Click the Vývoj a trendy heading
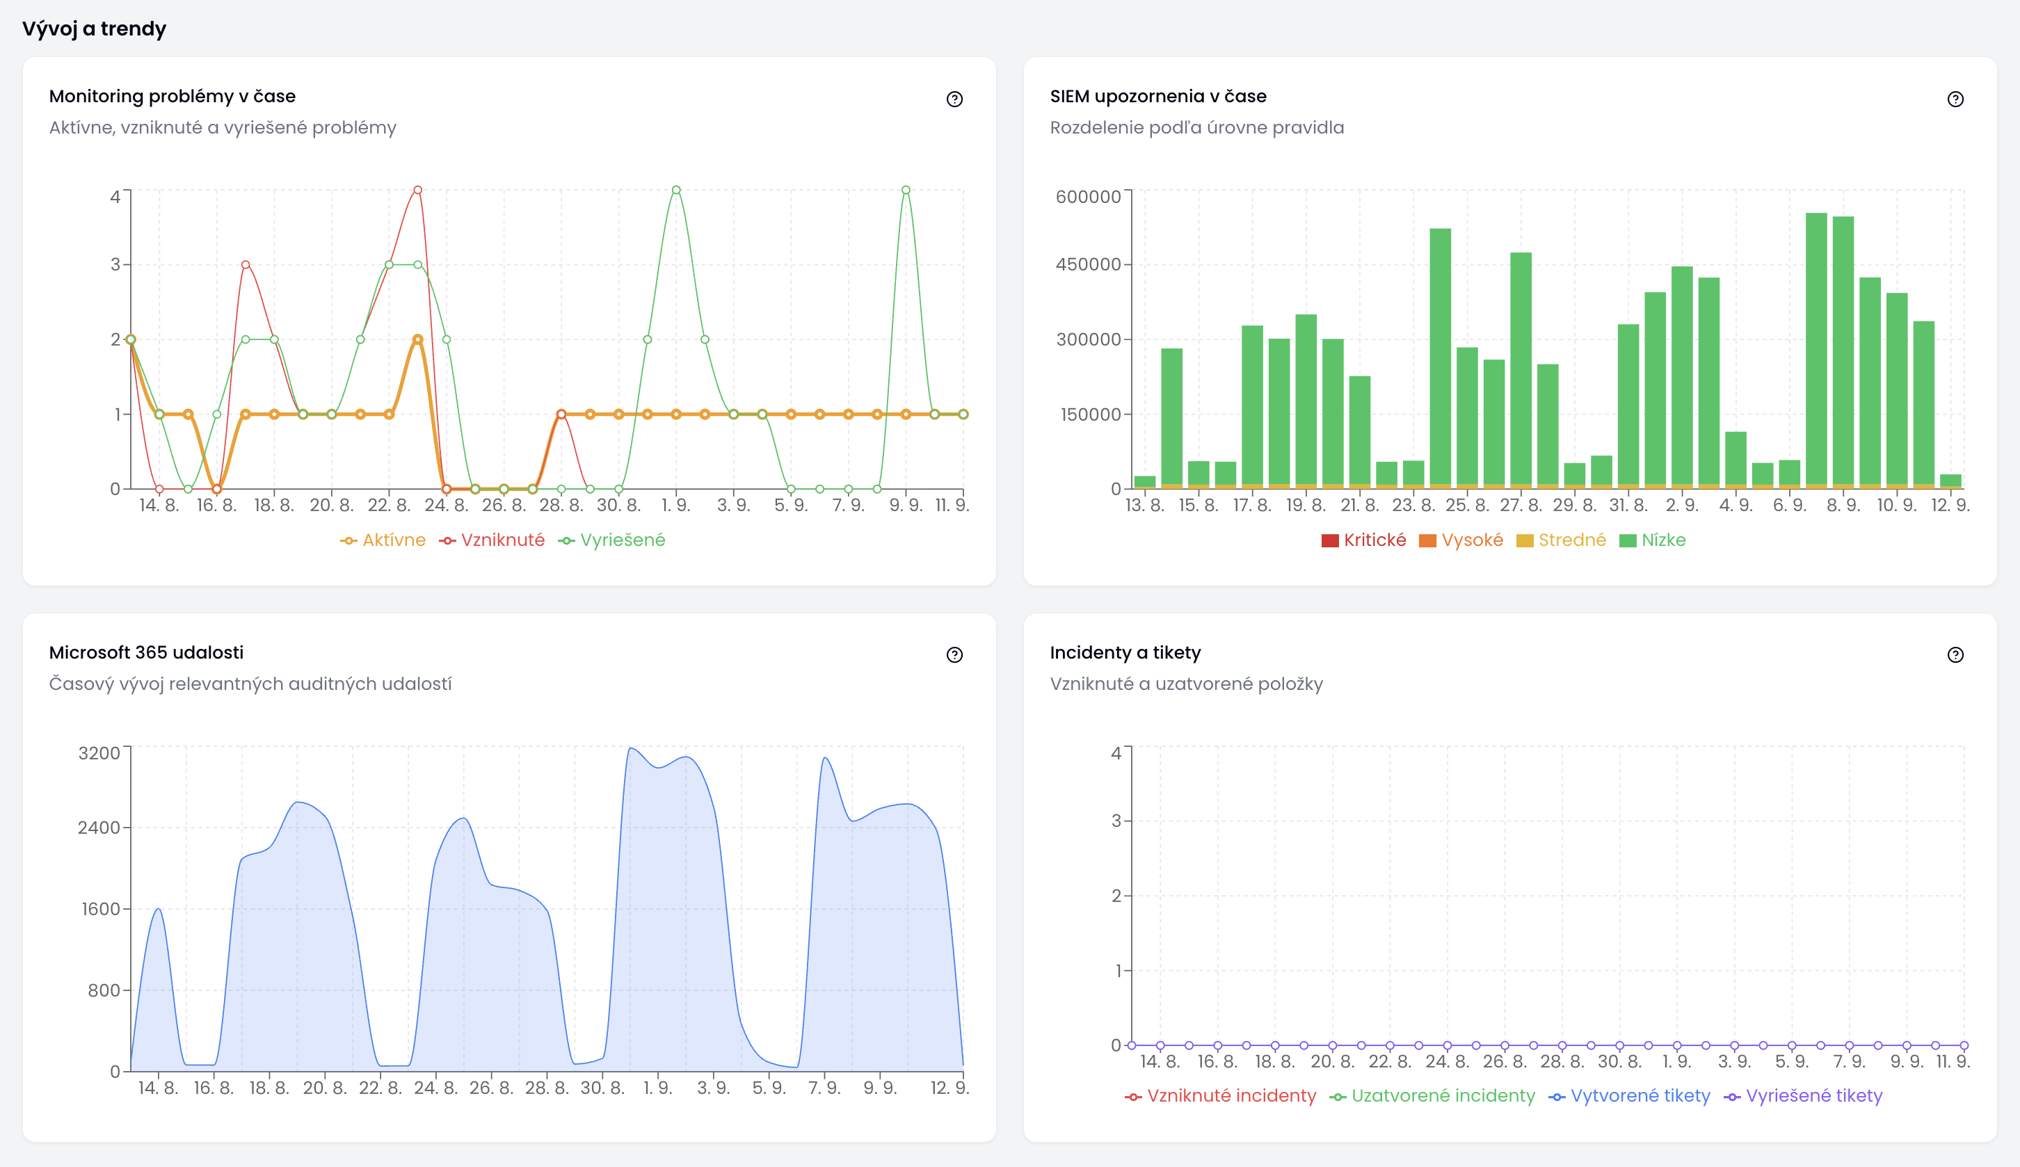Screen dimensions: 2020x1167 coord(94,29)
